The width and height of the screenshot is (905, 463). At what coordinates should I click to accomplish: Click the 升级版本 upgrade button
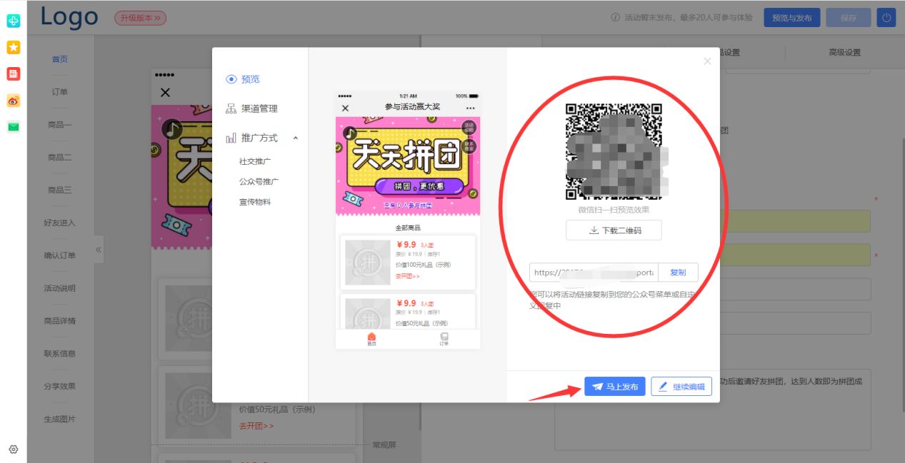click(x=140, y=17)
